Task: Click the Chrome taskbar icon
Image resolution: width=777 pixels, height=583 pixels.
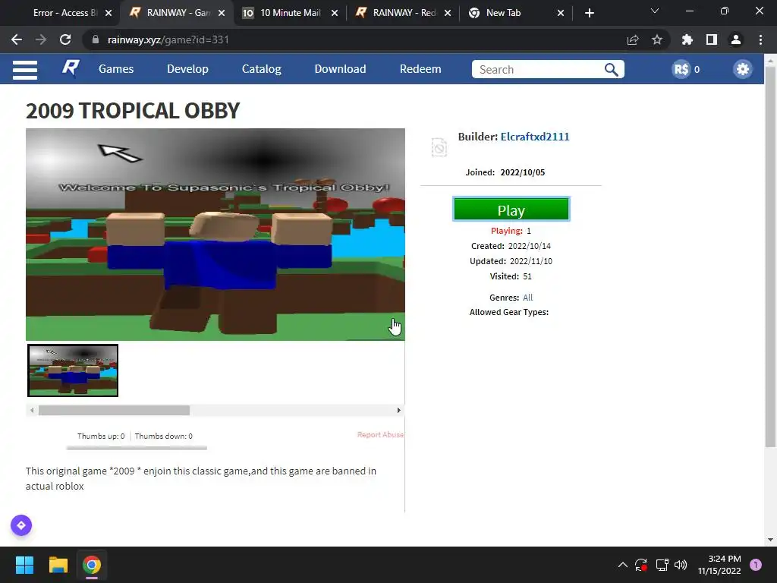Action: [92, 565]
